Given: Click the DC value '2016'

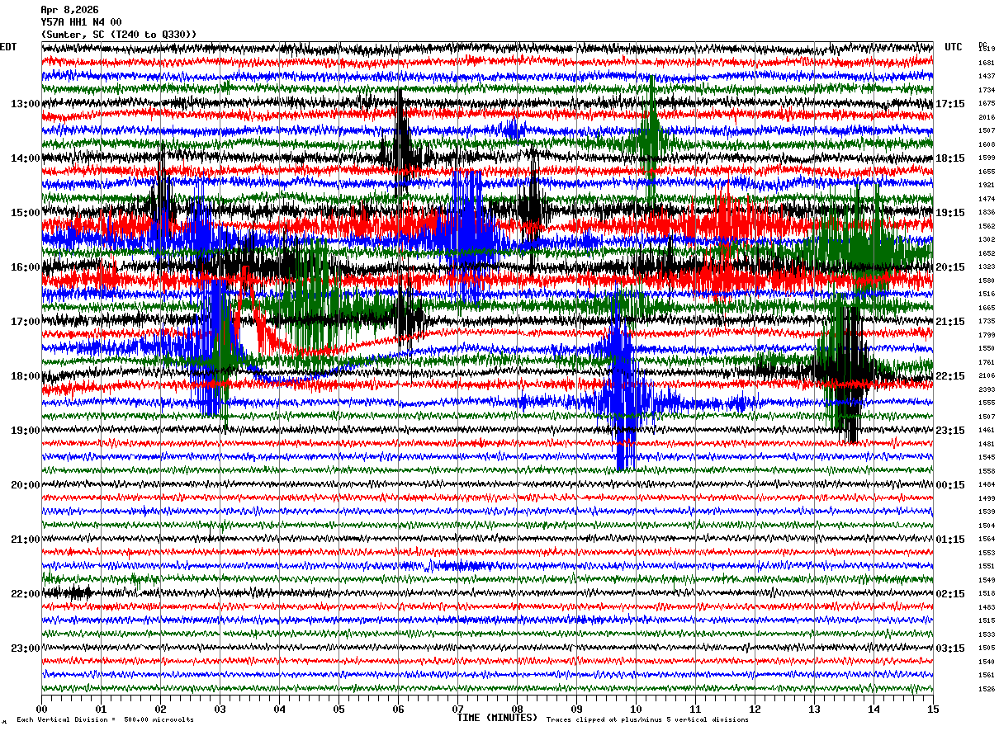Looking at the screenshot, I should coord(986,117).
